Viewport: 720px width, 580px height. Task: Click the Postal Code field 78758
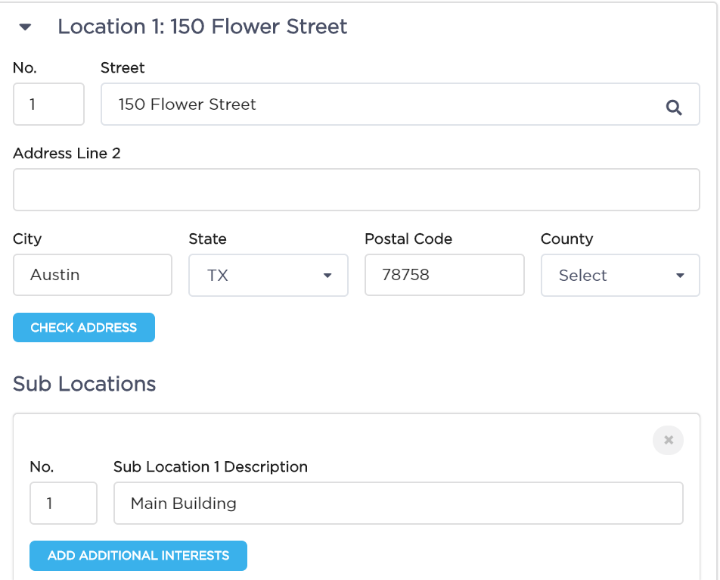point(445,275)
